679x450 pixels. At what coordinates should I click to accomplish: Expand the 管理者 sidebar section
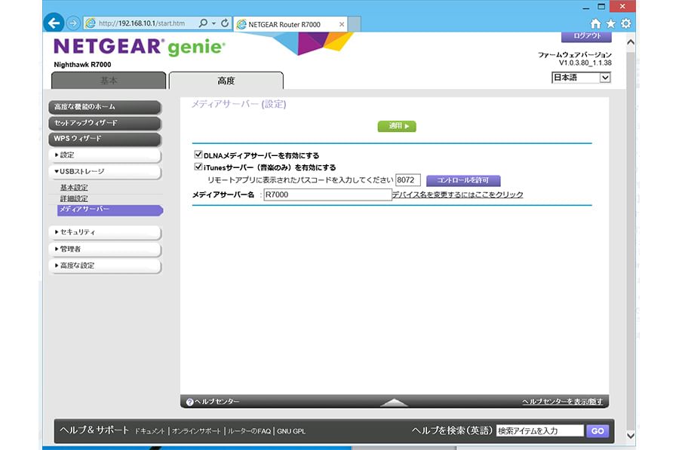(106, 249)
